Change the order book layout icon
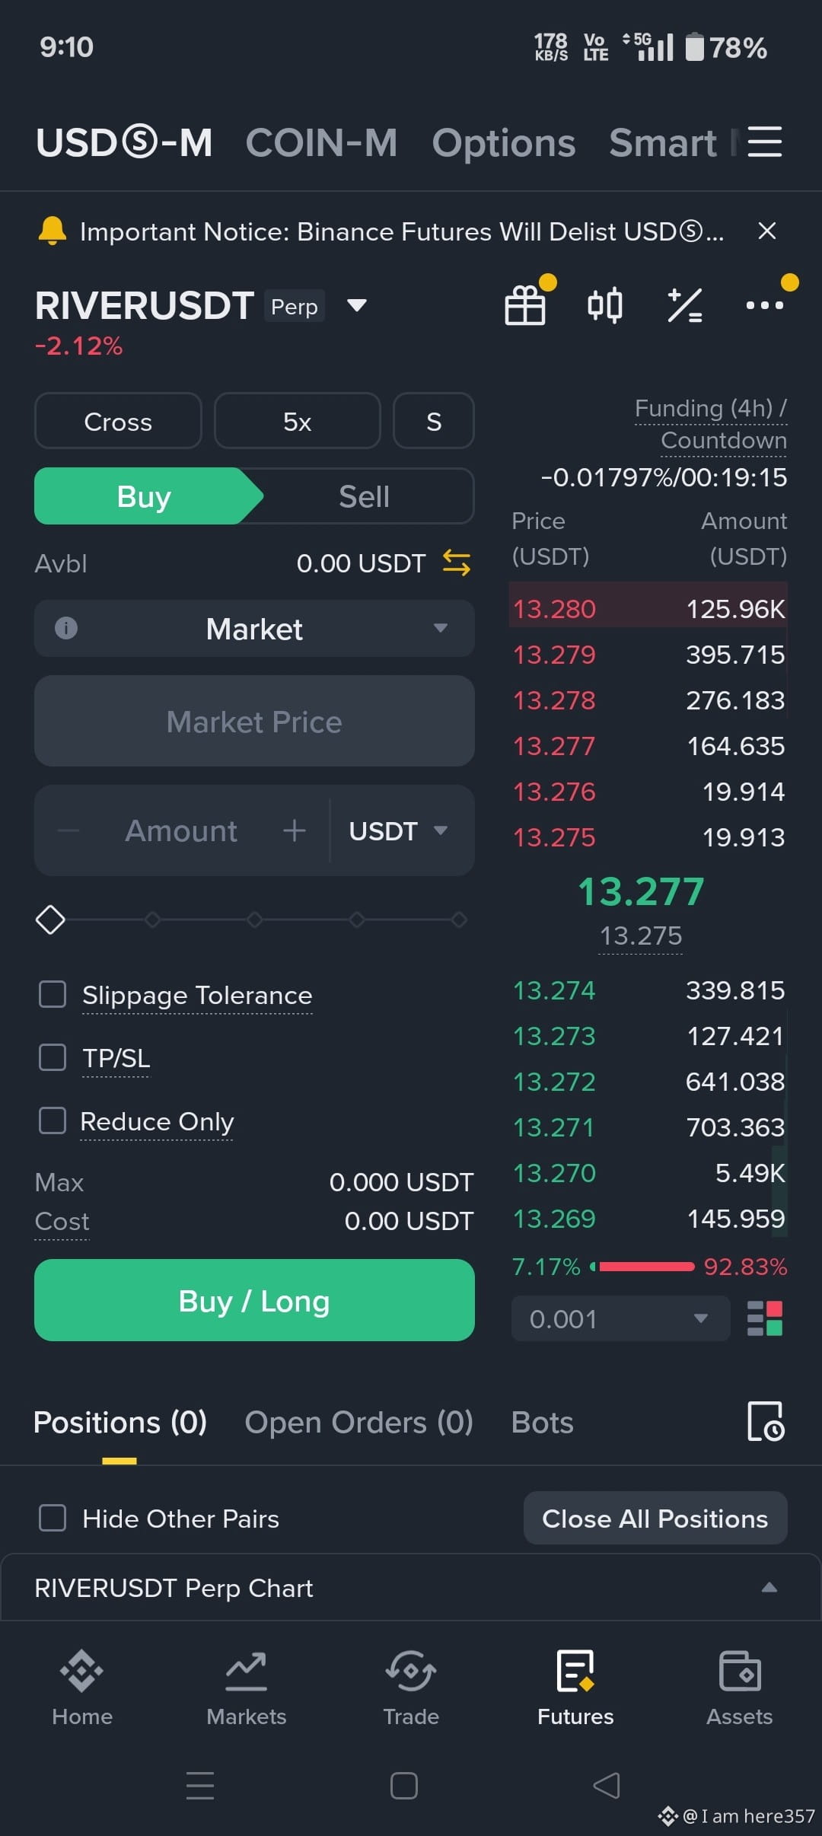822x1836 pixels. (765, 1318)
